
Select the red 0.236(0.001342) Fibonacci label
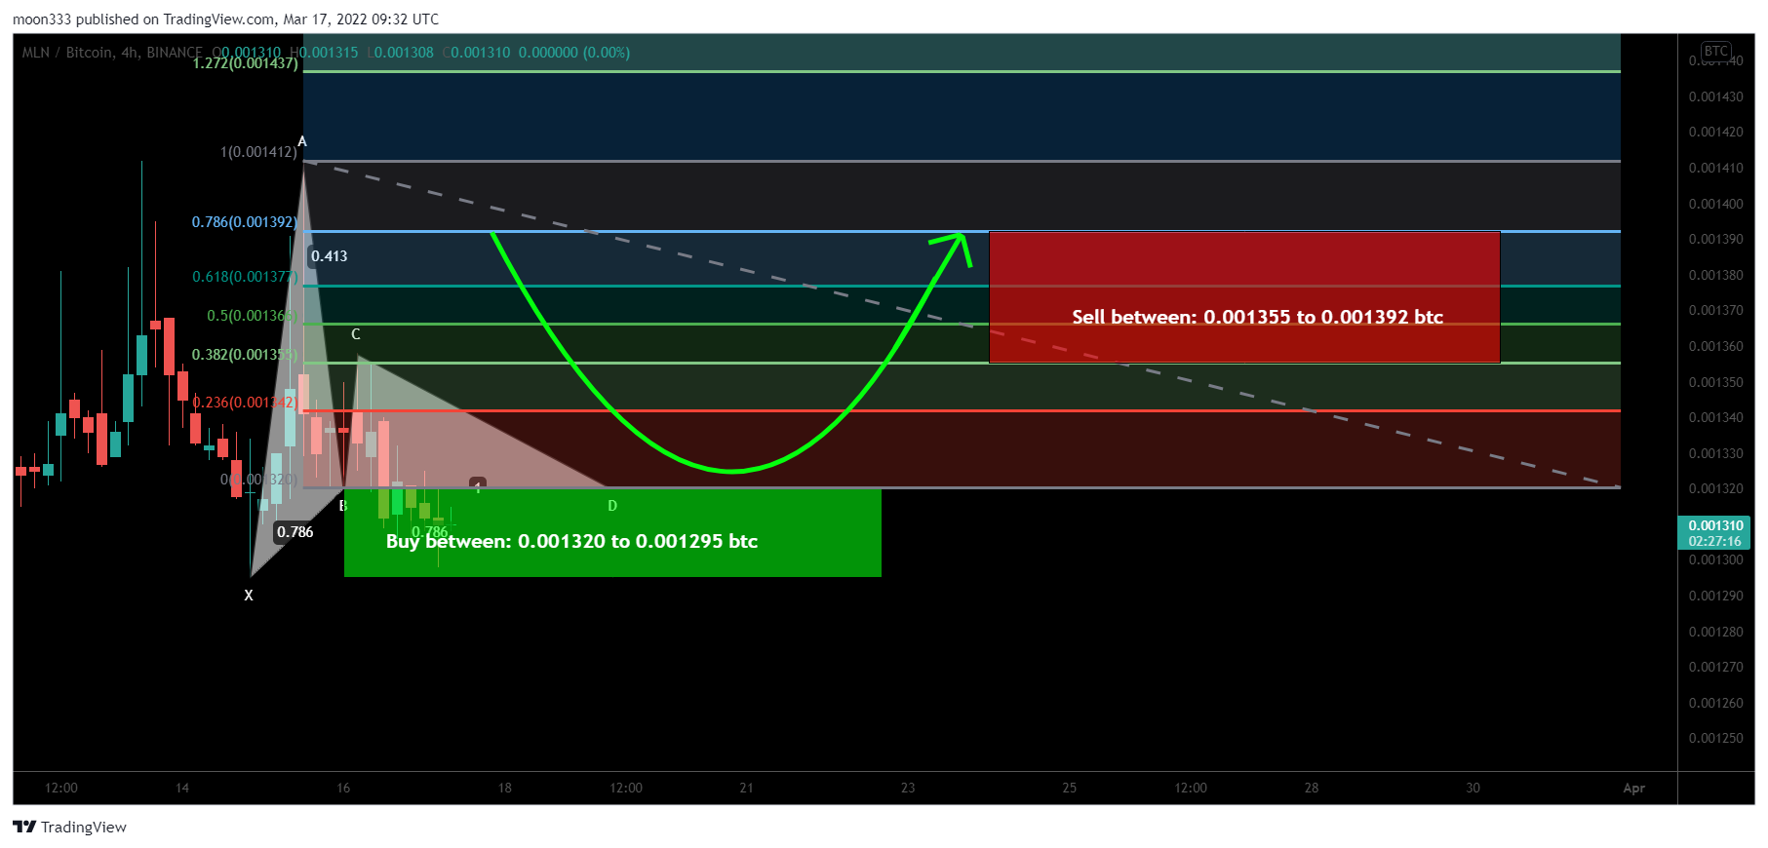point(245,403)
